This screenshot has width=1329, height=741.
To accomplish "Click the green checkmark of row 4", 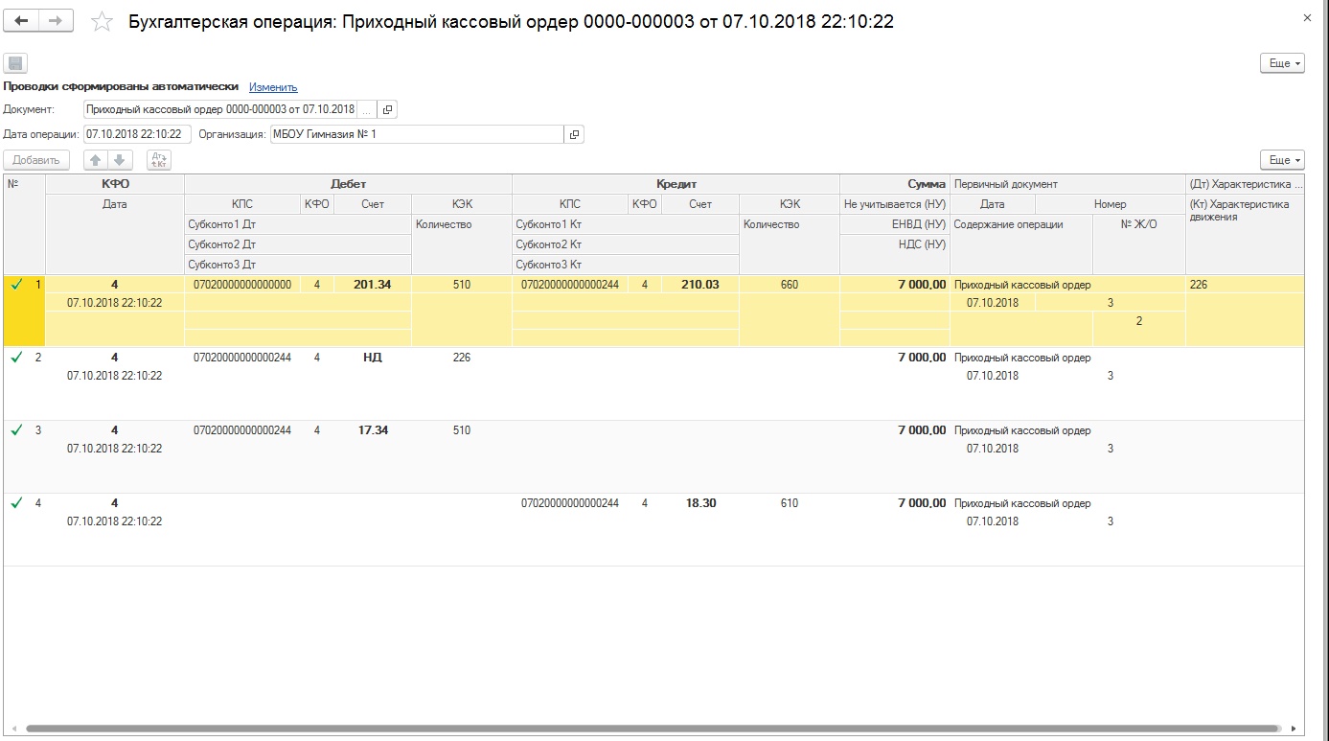I will (16, 503).
